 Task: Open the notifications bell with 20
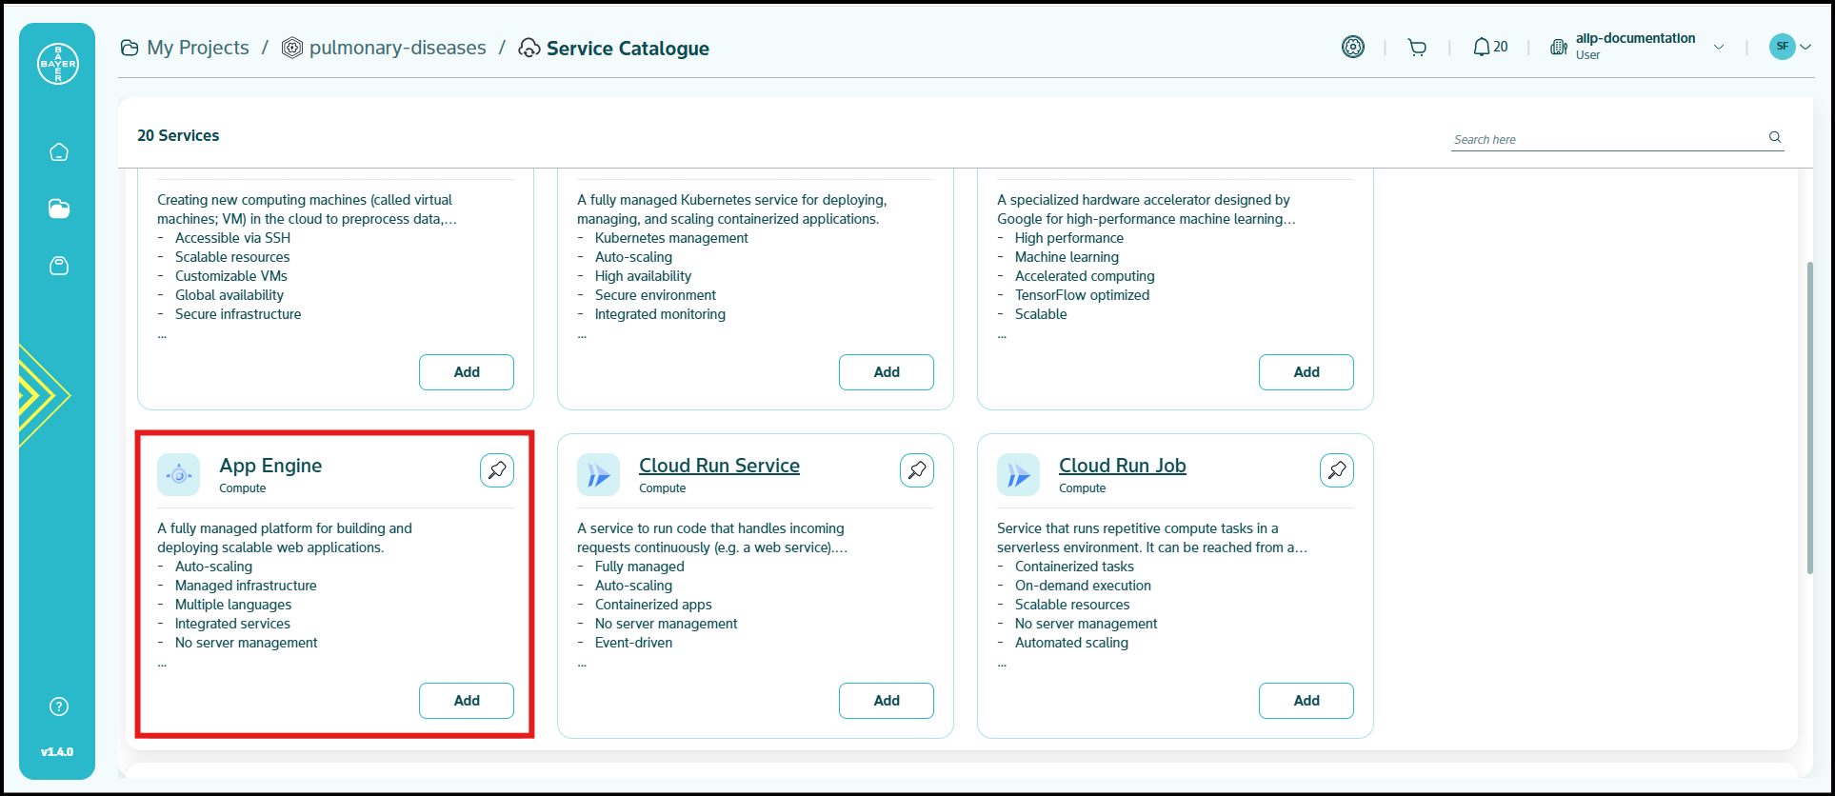pyautogui.click(x=1490, y=47)
